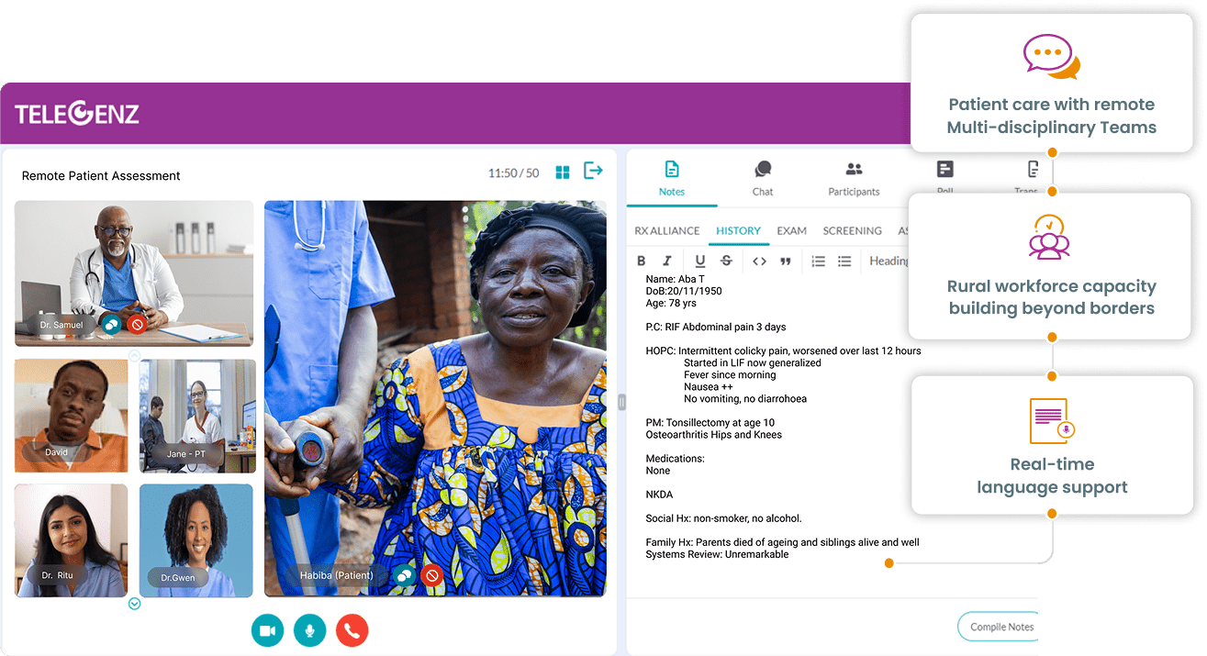Image resolution: width=1207 pixels, height=656 pixels.
Task: Toggle the camera video button
Action: tap(267, 631)
